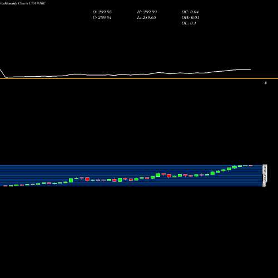Screen dimensions: 278x278
Task: Click the orange horizontal indicator line
Action: [139, 78]
